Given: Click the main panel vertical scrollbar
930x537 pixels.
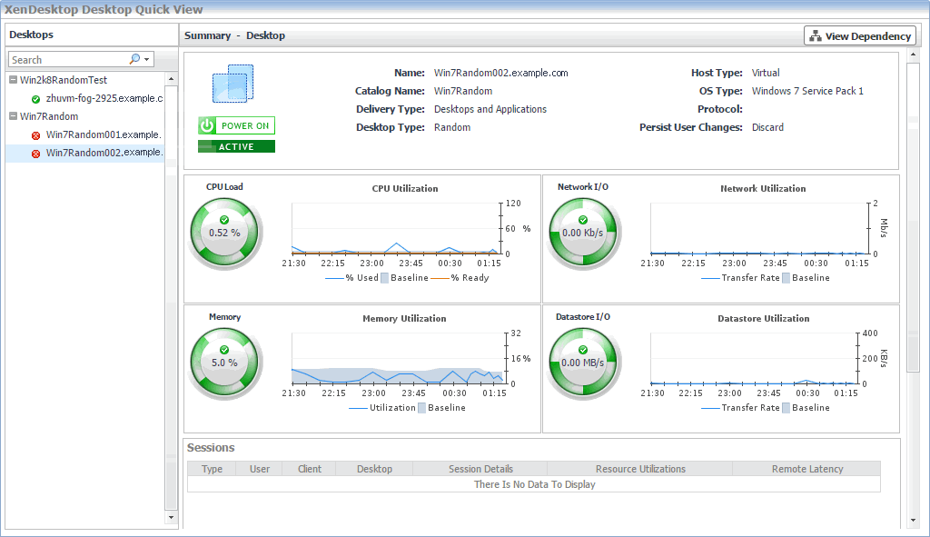Looking at the screenshot, I should (913, 273).
